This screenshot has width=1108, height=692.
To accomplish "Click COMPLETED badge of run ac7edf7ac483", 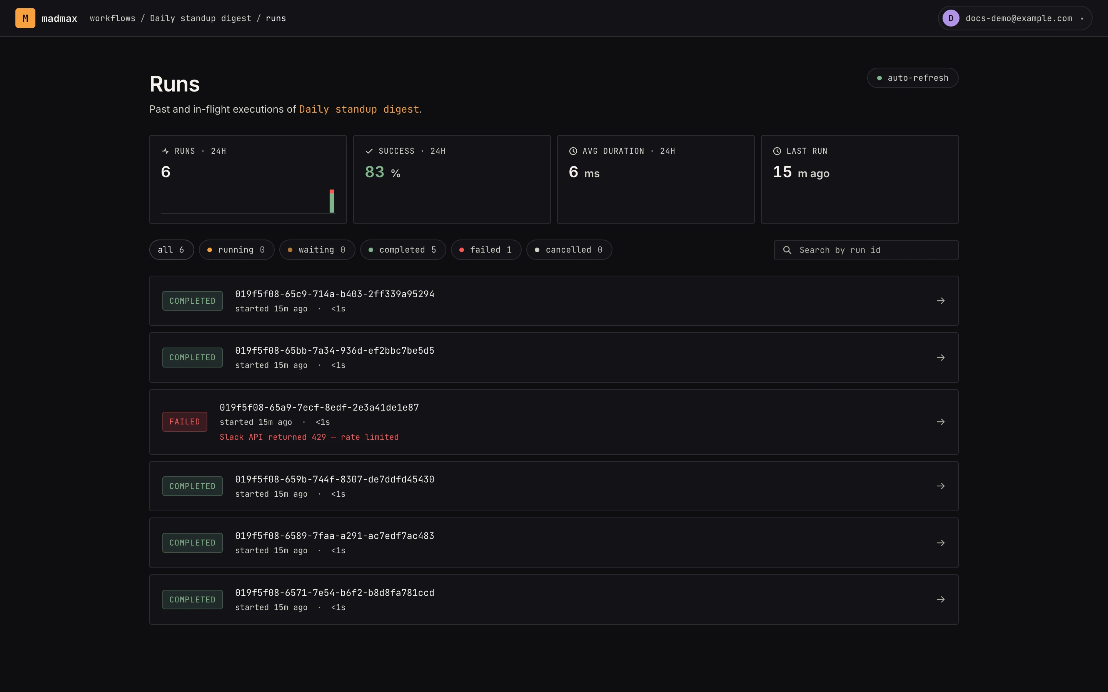I will point(192,543).
